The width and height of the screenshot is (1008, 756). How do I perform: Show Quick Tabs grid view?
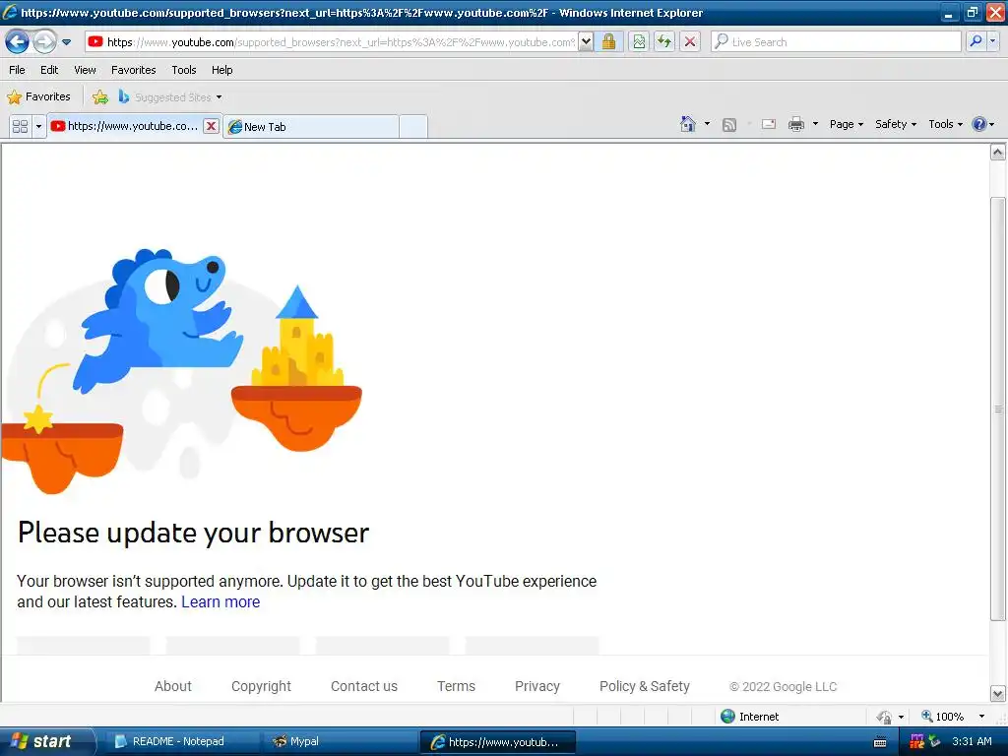21,126
